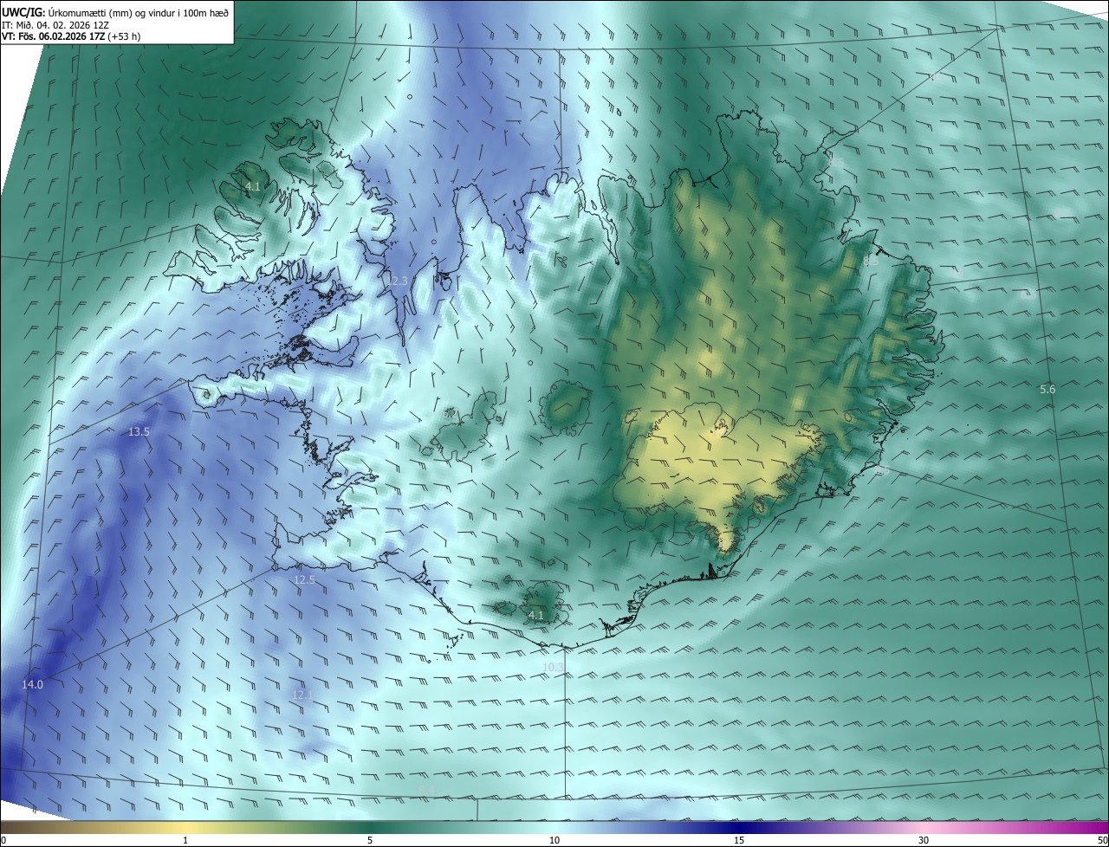Click the 5.6 value label on the map

click(1047, 389)
